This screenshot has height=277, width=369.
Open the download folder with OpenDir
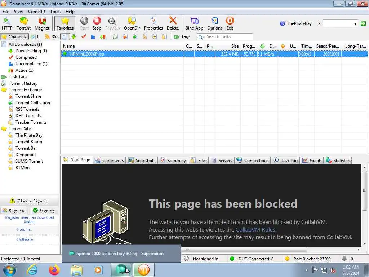coord(132,23)
